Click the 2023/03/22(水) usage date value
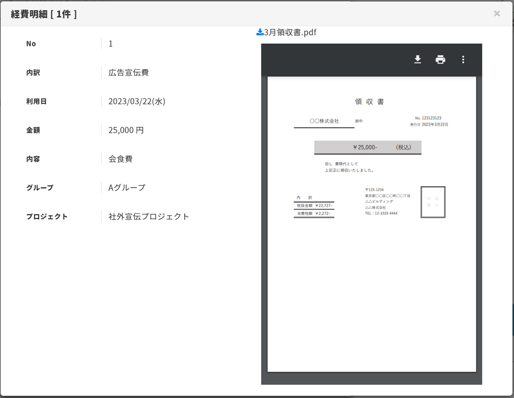Viewport: 514px width, 398px height. (137, 101)
